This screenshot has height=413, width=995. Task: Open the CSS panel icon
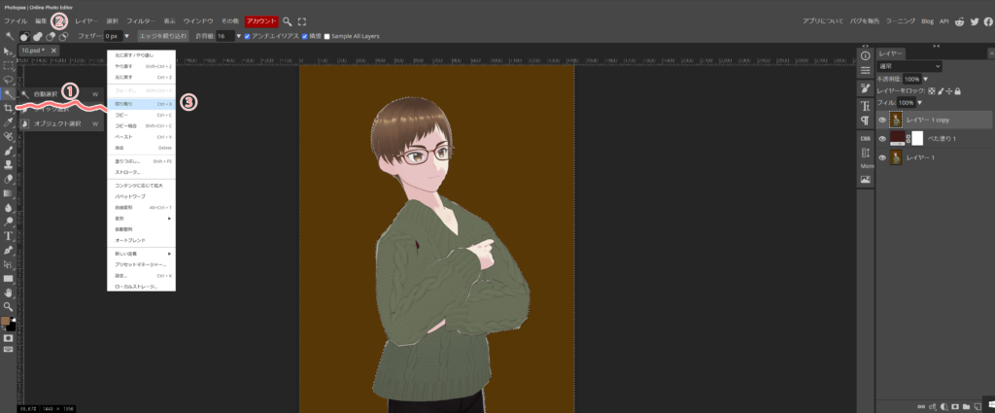[x=865, y=138]
